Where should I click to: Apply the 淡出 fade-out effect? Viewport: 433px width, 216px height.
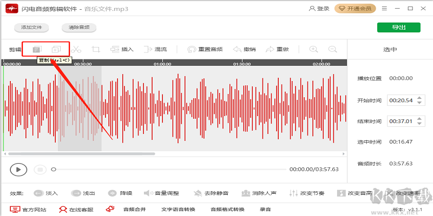[83, 193]
